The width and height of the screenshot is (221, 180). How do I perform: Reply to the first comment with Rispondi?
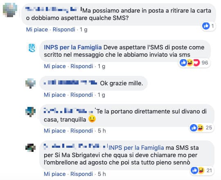(64, 29)
